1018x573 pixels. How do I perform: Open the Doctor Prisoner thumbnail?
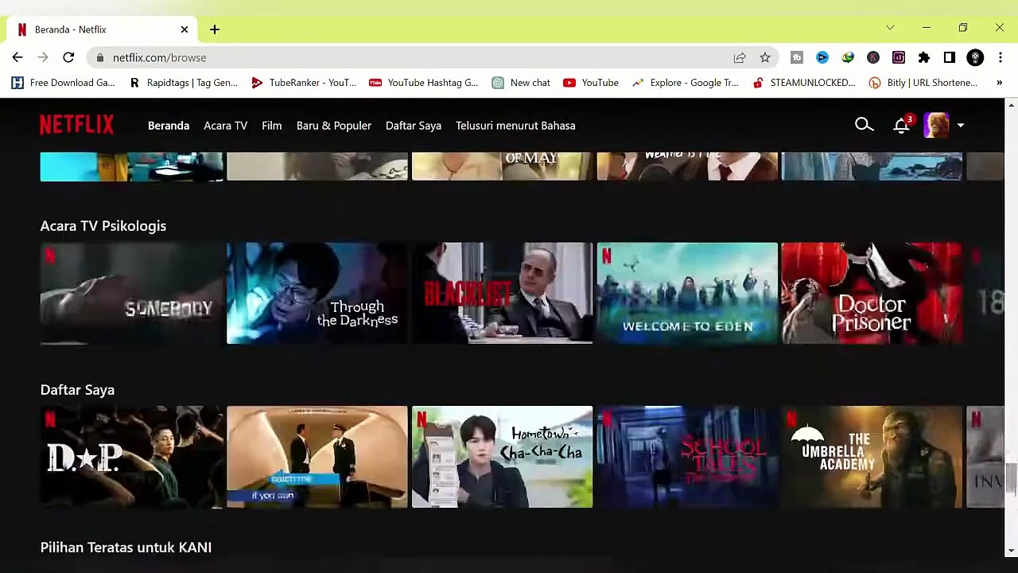point(872,294)
